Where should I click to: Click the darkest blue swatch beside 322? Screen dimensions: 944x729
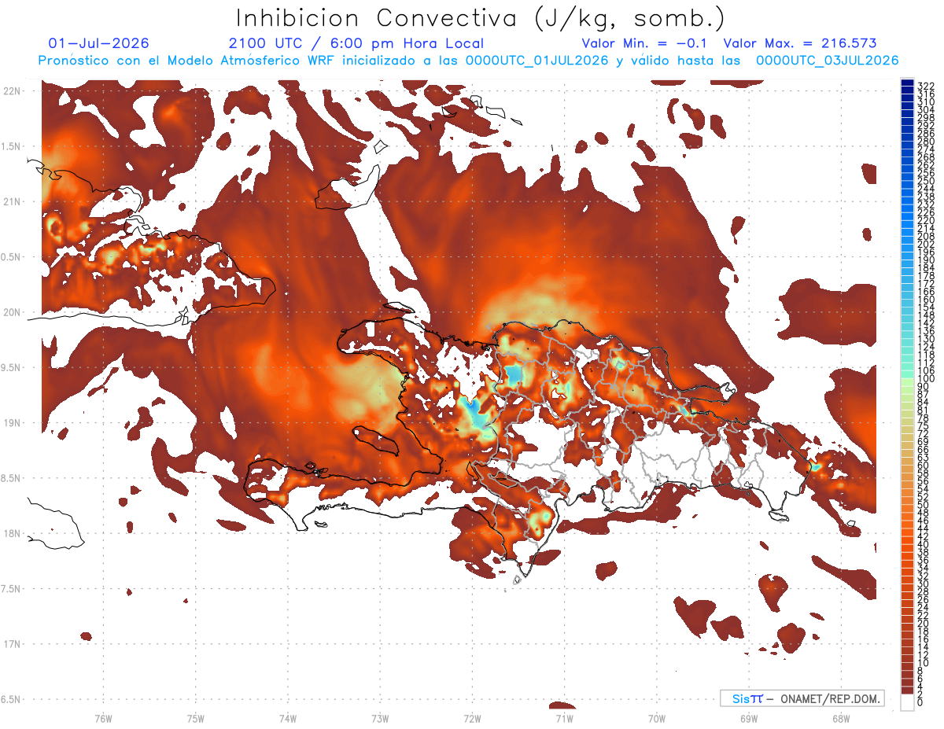[908, 84]
